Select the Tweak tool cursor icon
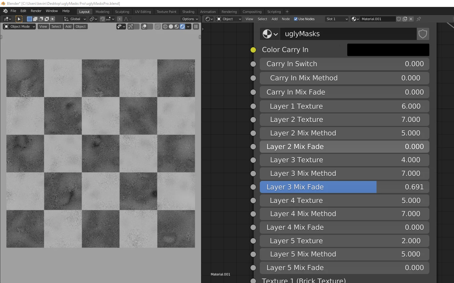This screenshot has height=283, width=454. 19,19
